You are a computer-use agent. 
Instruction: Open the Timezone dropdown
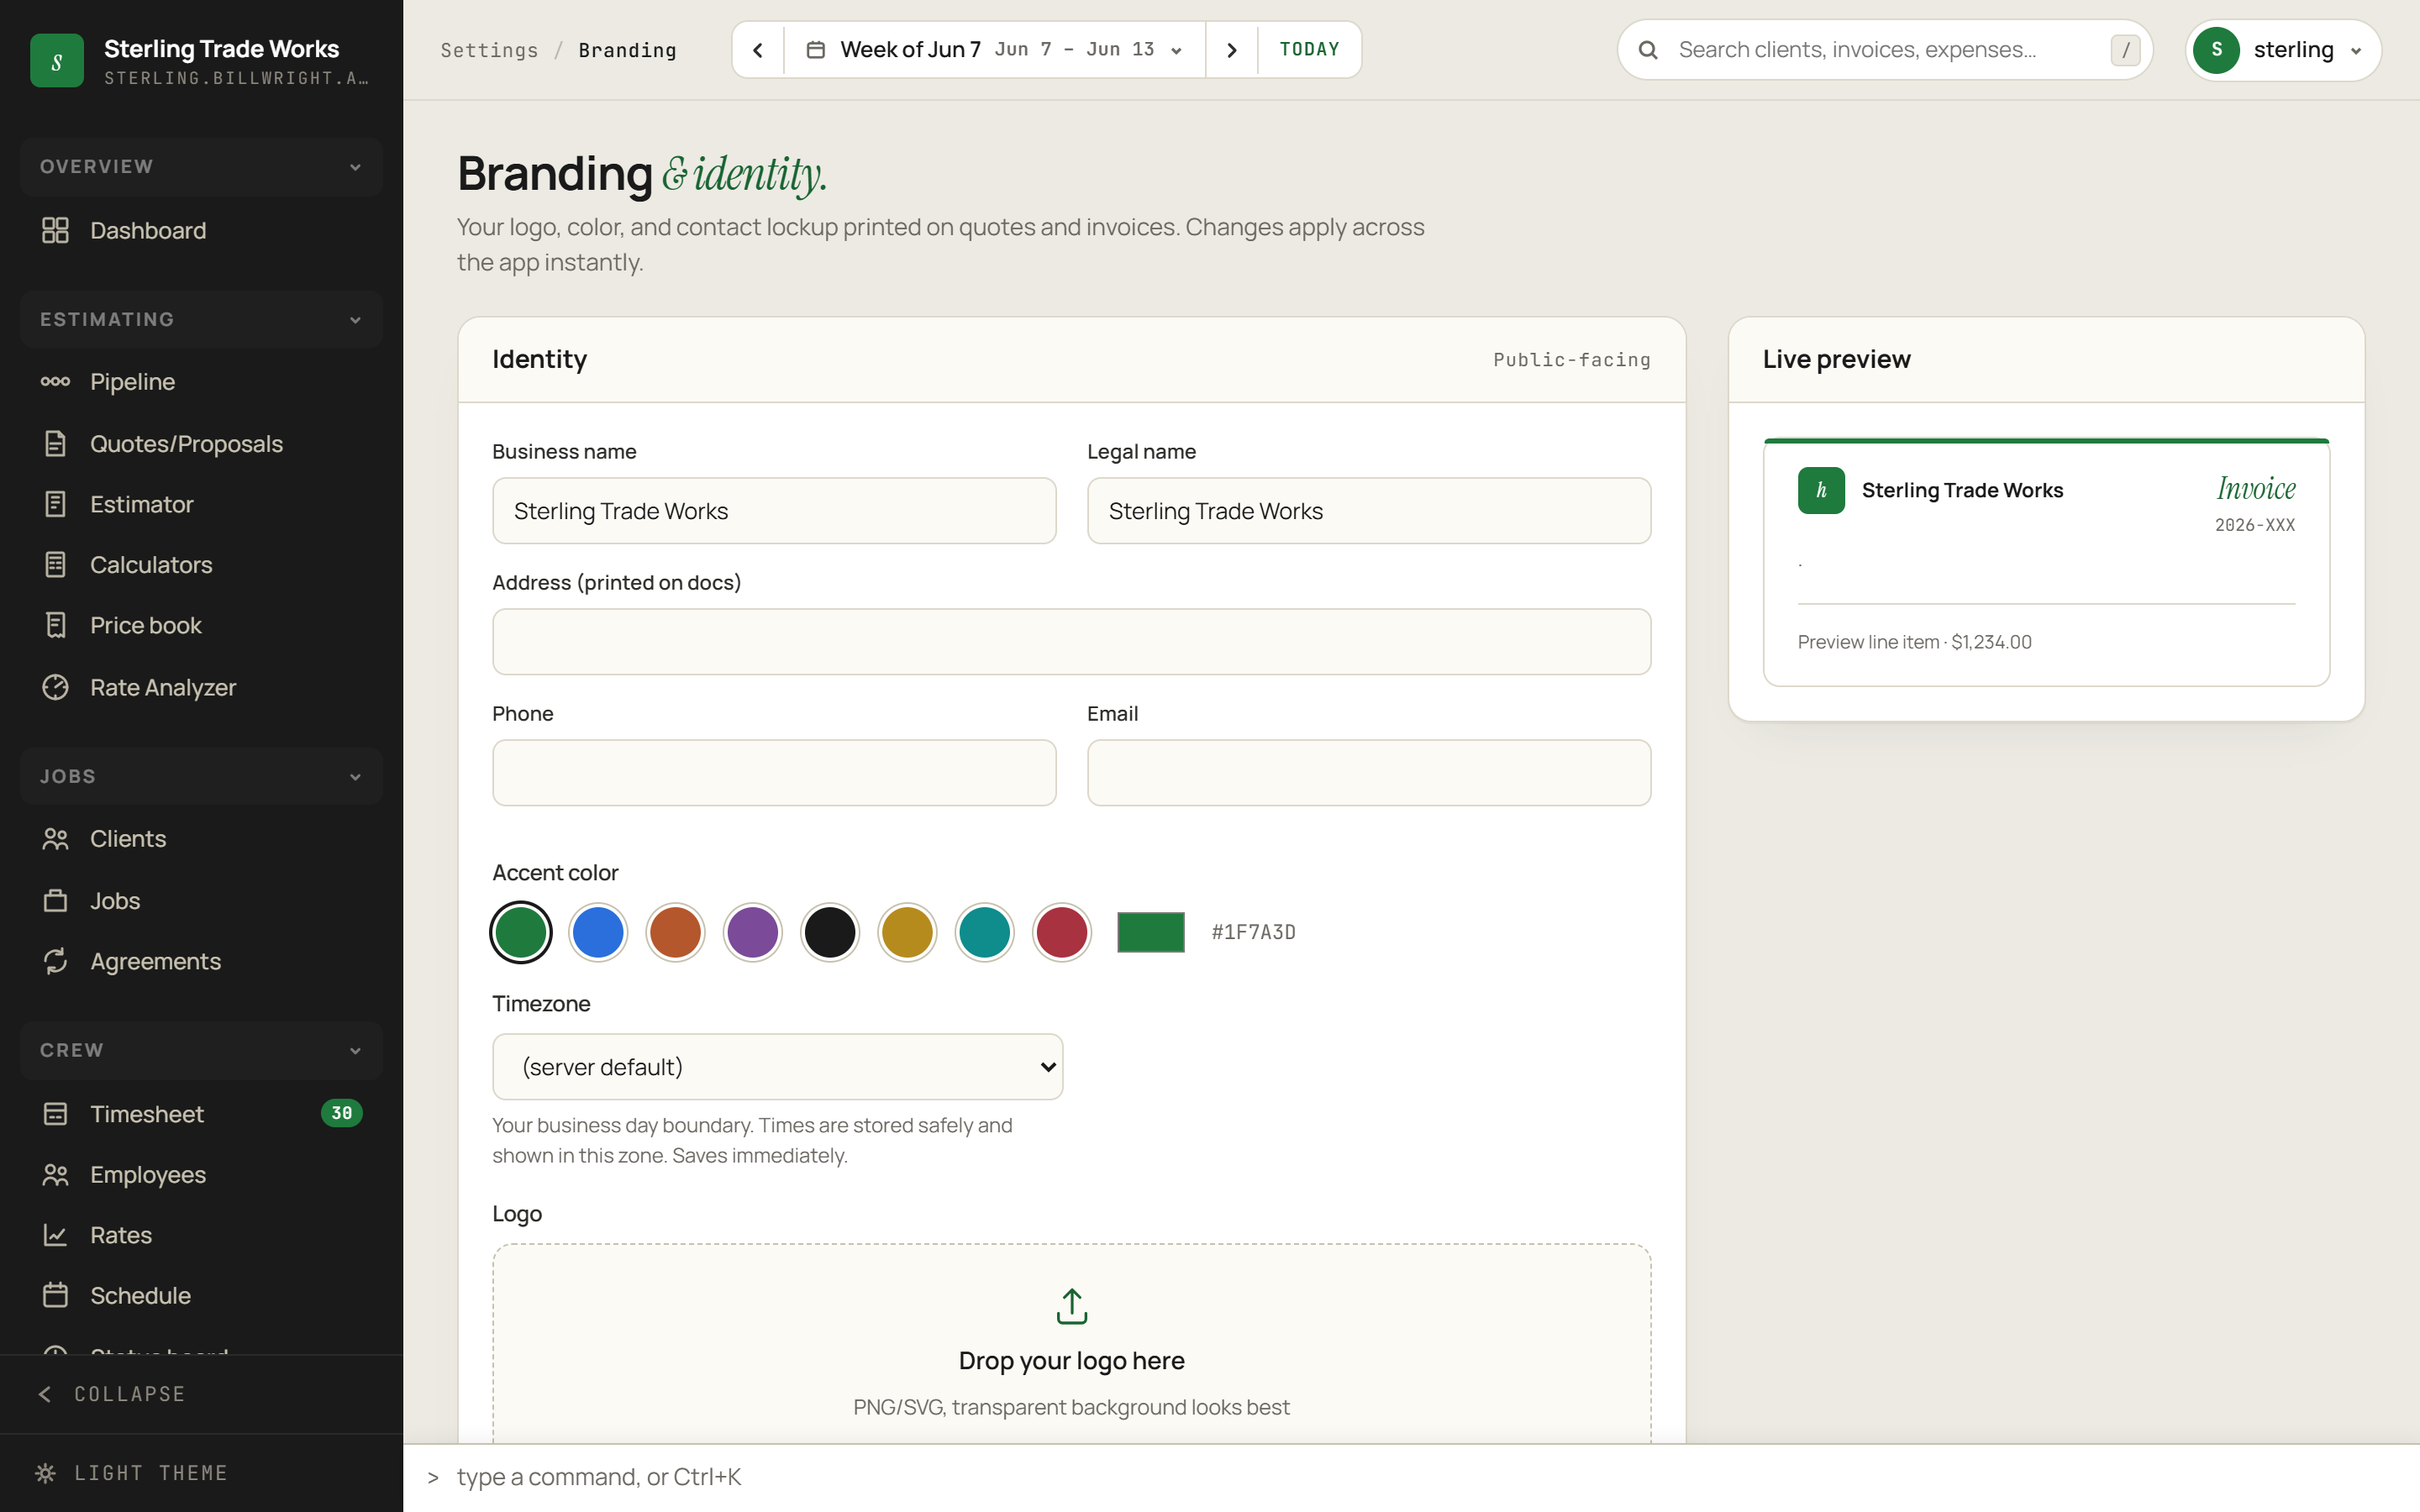[777, 1066]
